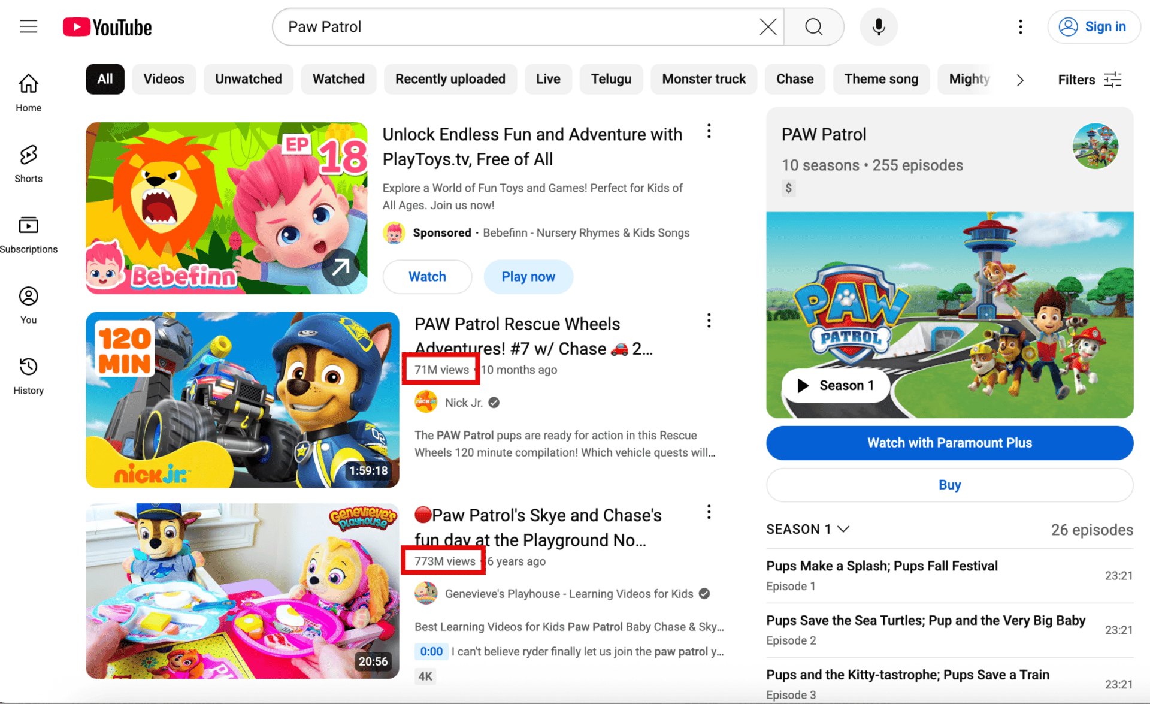Click the magnifying glass search button
The image size is (1150, 704).
coord(814,27)
